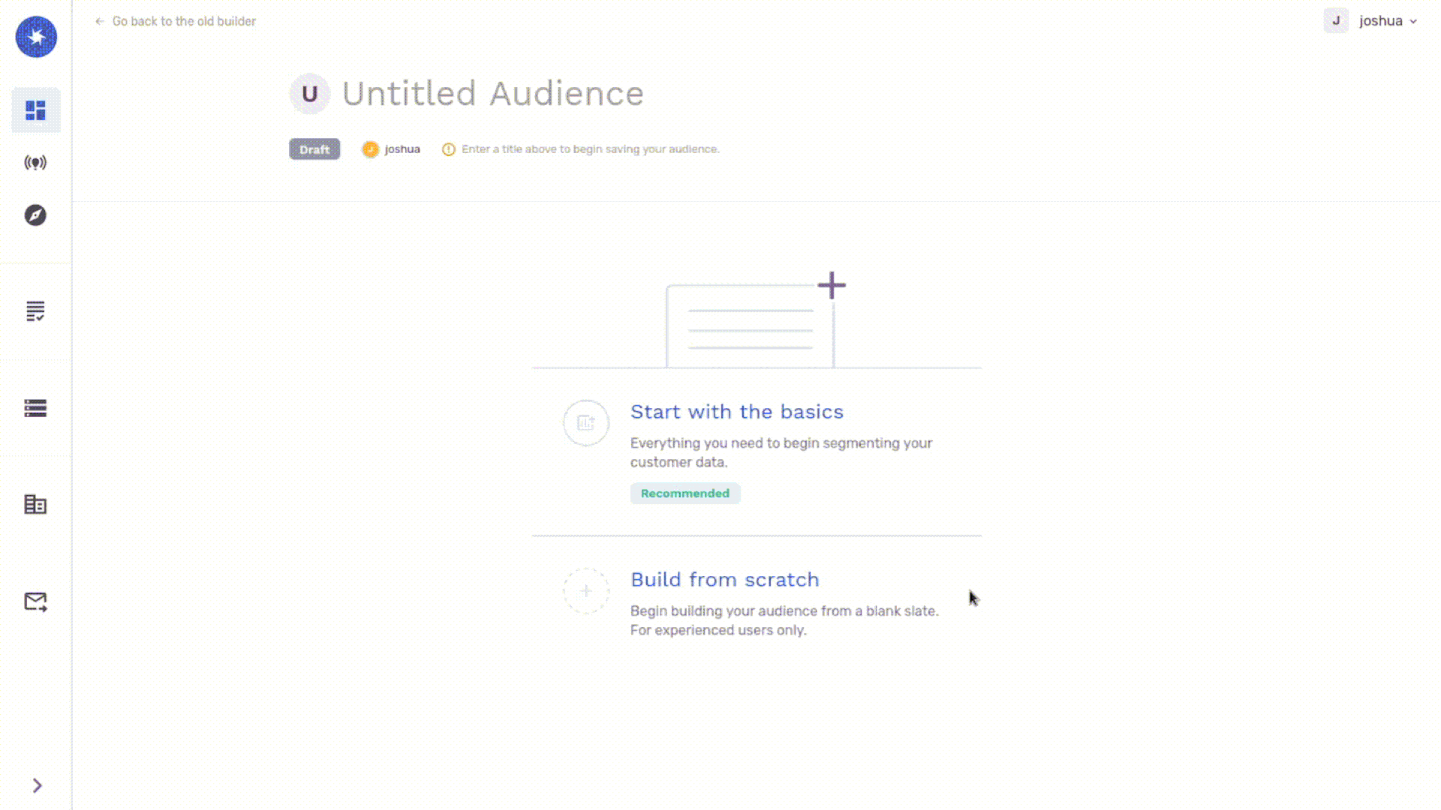The width and height of the screenshot is (1441, 810).
Task: Expand the sidebar with chevron arrow
Action: pyautogui.click(x=37, y=785)
